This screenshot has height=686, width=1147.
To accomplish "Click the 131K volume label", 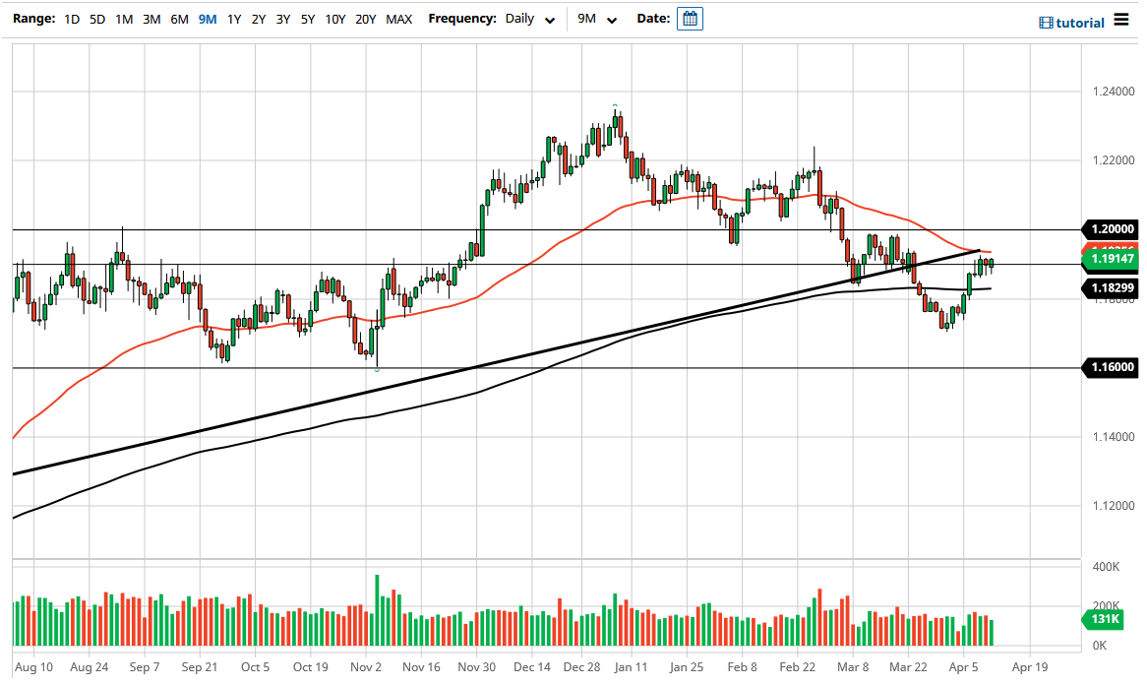I will [1105, 619].
